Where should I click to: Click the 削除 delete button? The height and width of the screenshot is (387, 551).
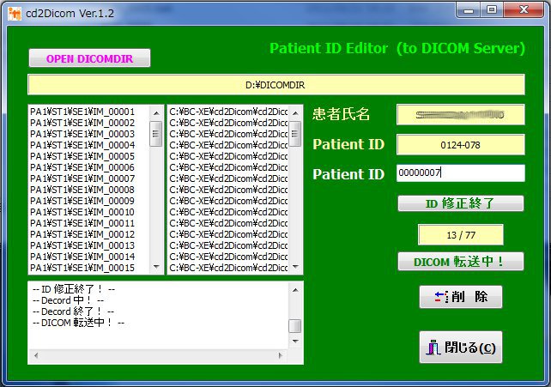(x=460, y=297)
